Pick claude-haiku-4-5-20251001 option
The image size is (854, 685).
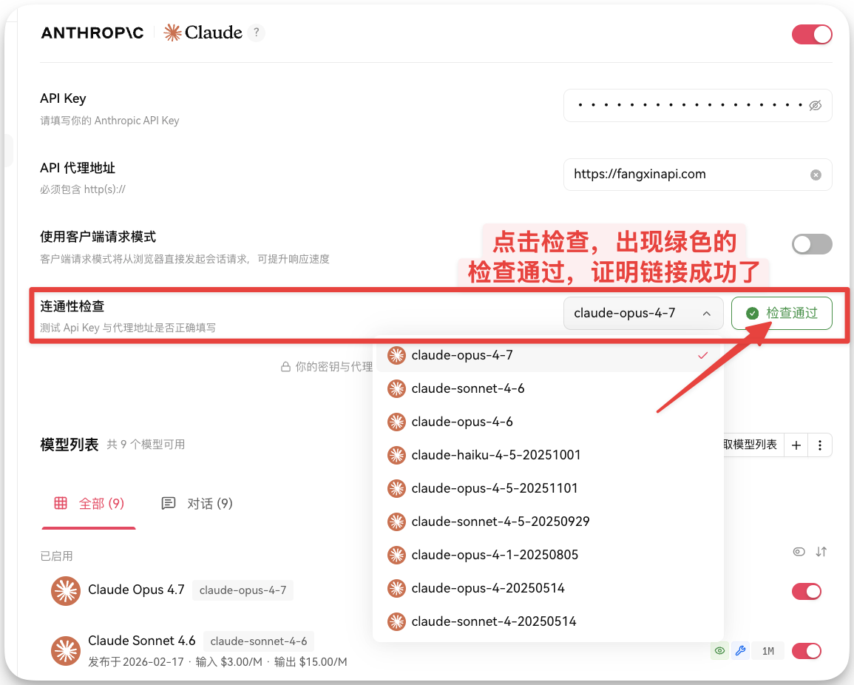click(548, 455)
